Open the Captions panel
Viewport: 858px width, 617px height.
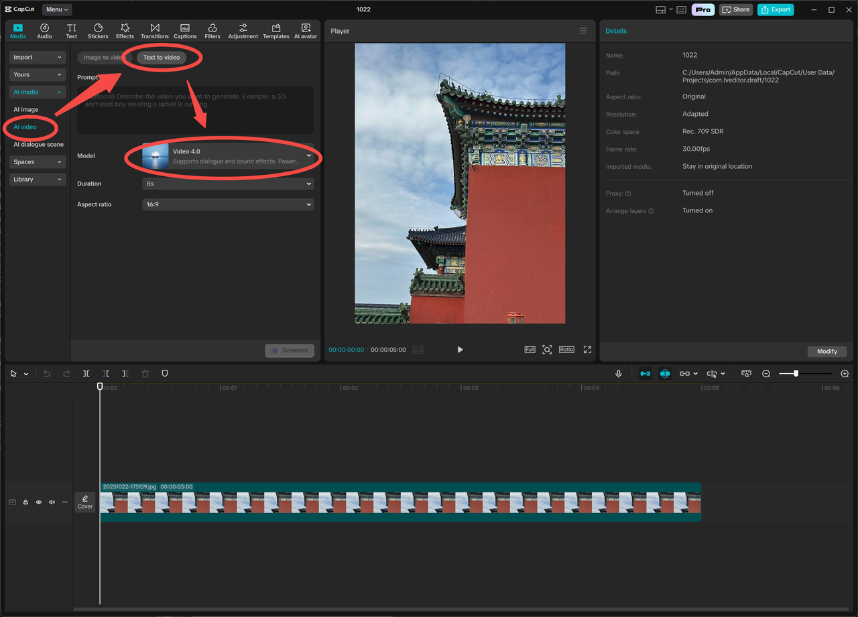[x=185, y=30]
